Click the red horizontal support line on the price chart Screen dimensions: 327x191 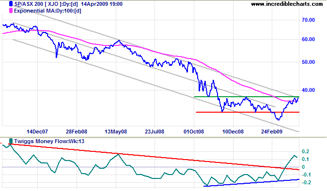248,112
